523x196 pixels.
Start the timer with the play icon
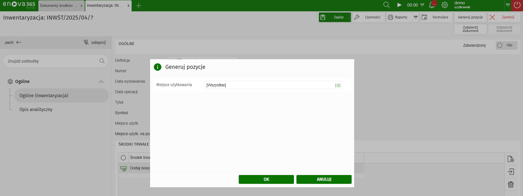(399, 5)
